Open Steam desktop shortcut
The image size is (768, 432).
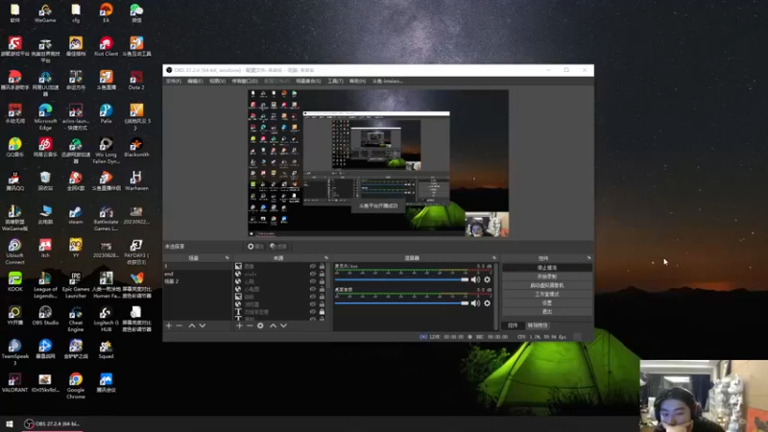point(76,215)
